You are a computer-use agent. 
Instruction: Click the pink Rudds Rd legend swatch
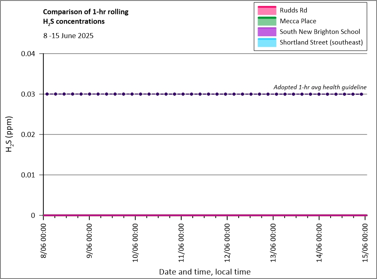(266, 10)
